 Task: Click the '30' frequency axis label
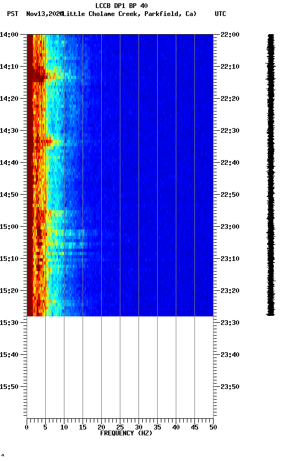click(x=138, y=427)
